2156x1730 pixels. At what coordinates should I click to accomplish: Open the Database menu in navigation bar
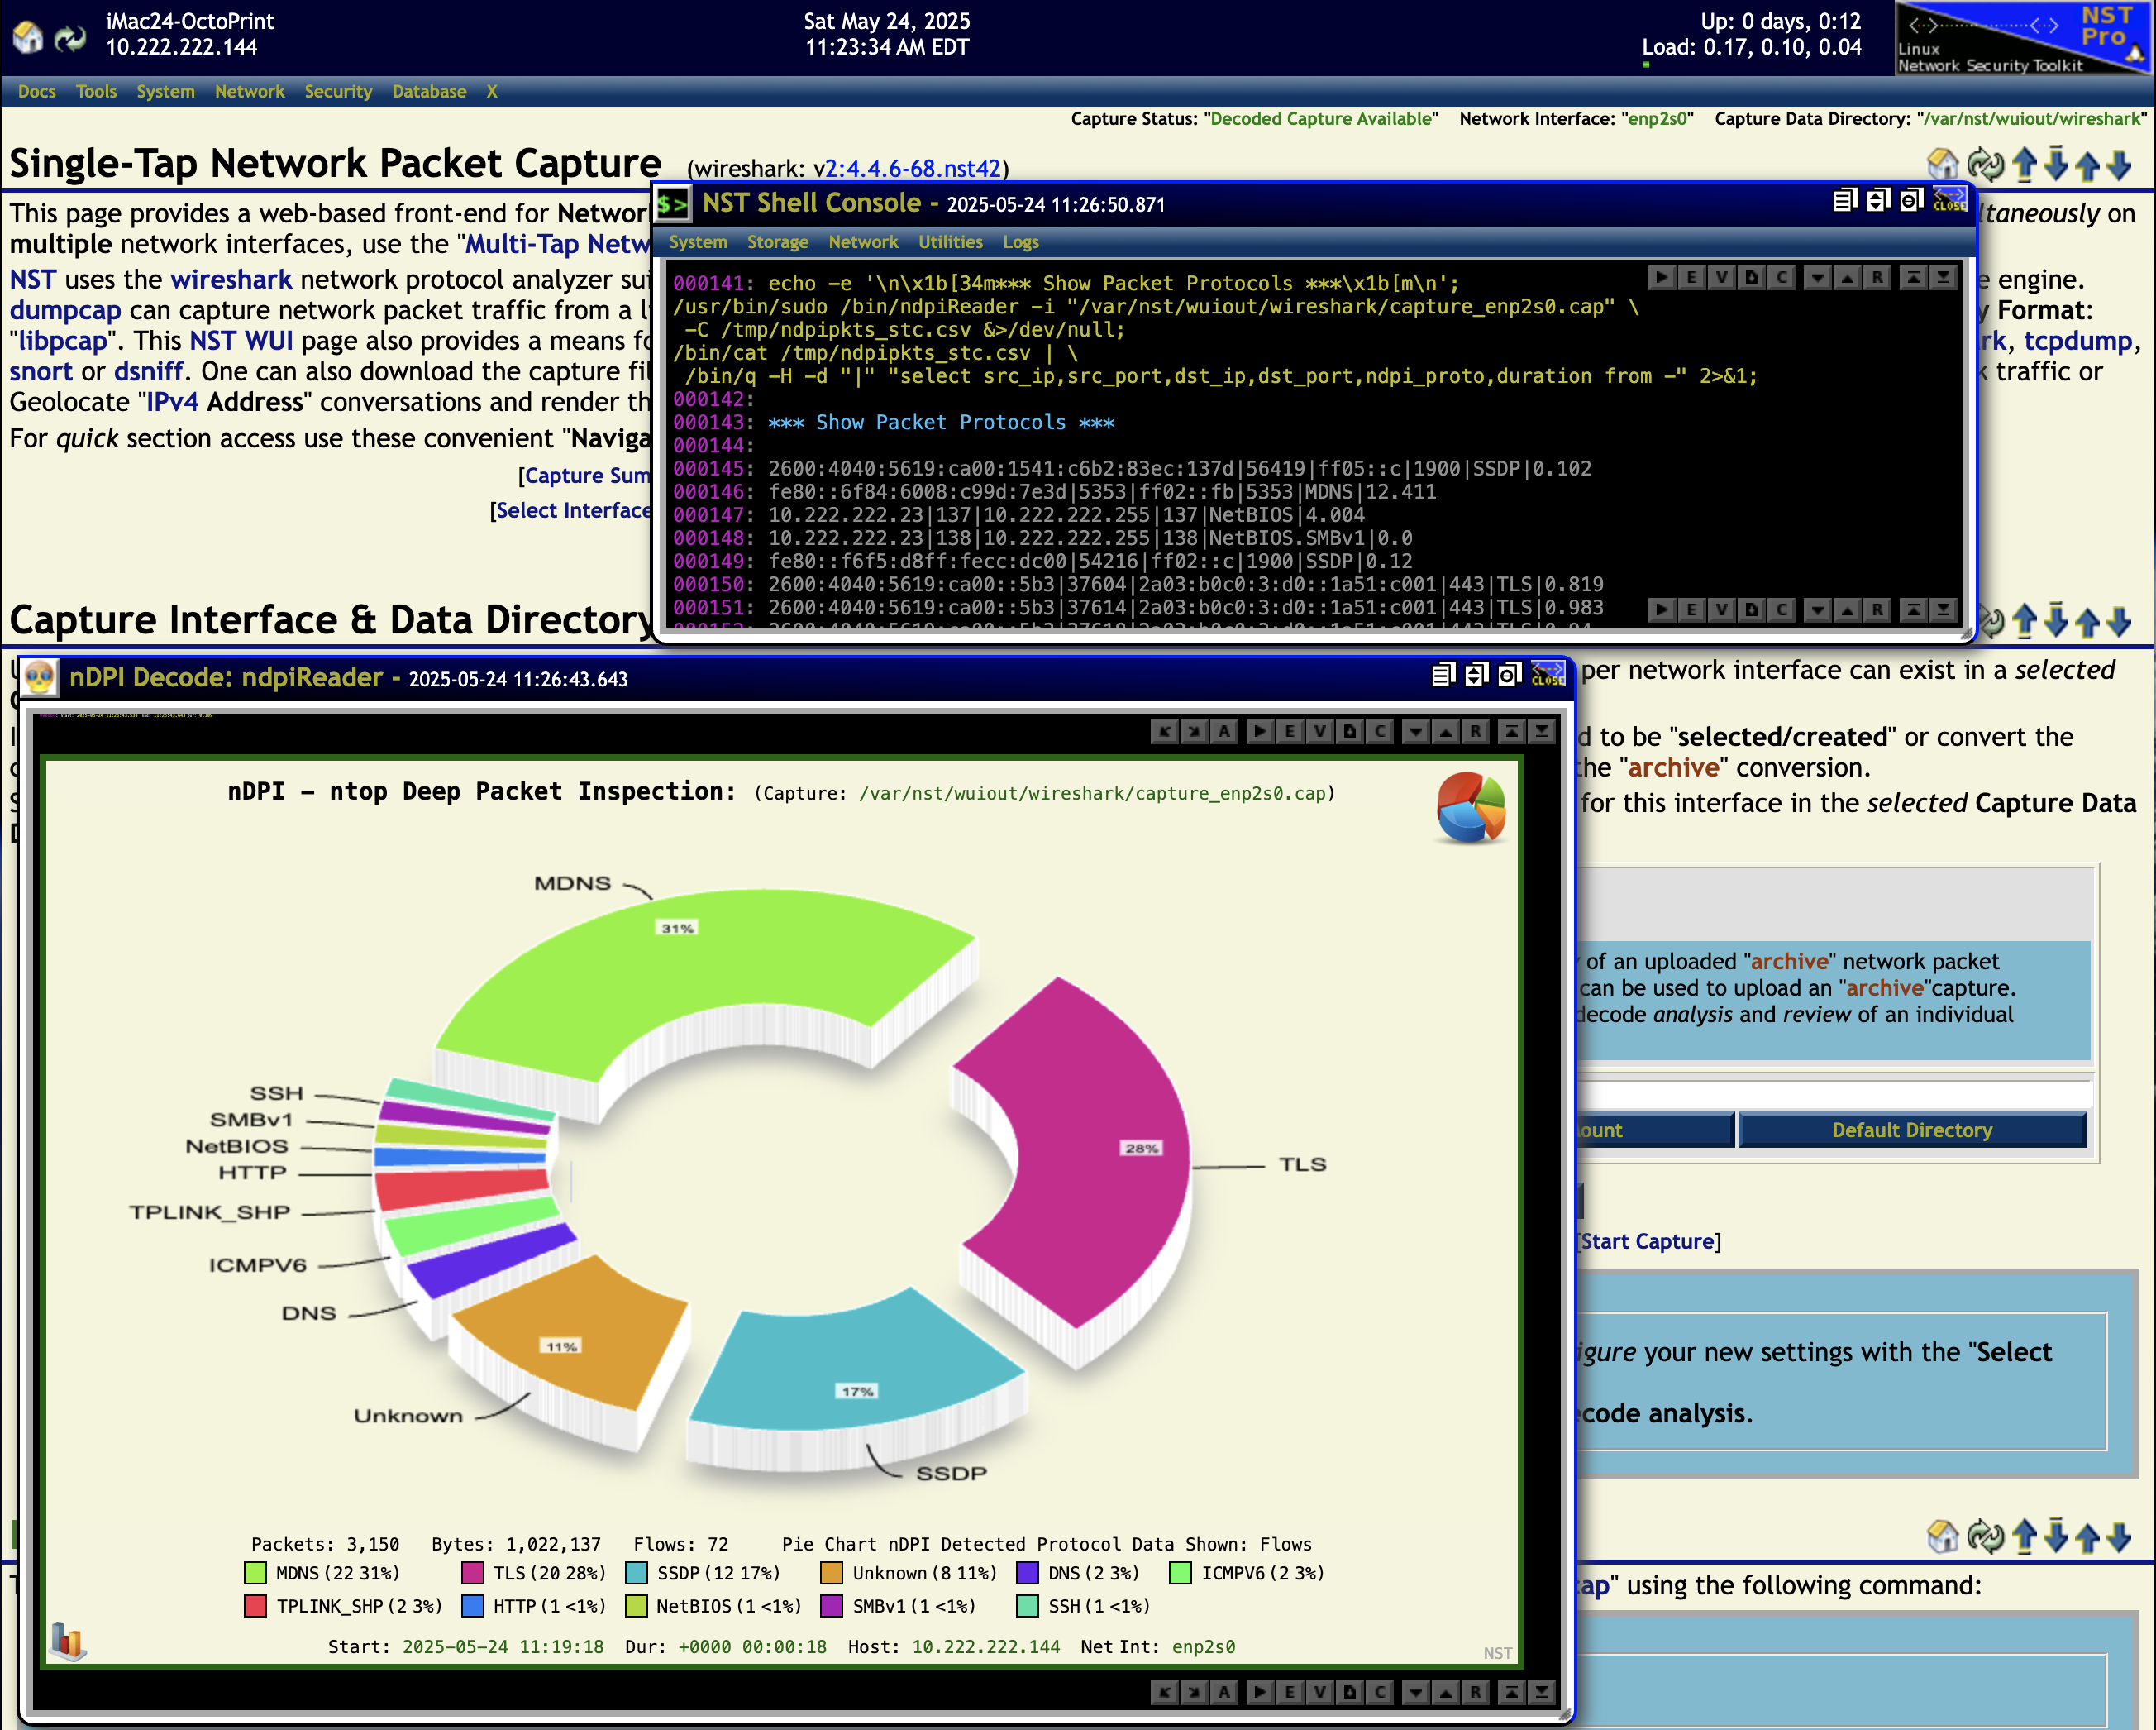tap(429, 91)
